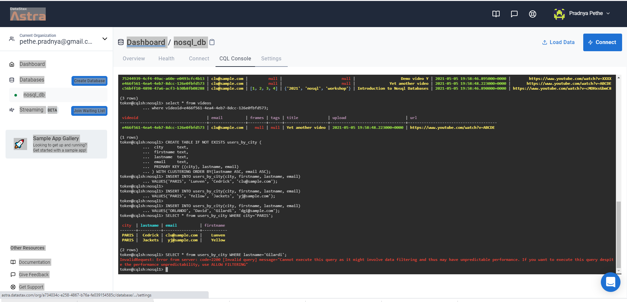Click the feedback speech bubble icon in header
The height and width of the screenshot is (302, 627).
click(x=514, y=14)
